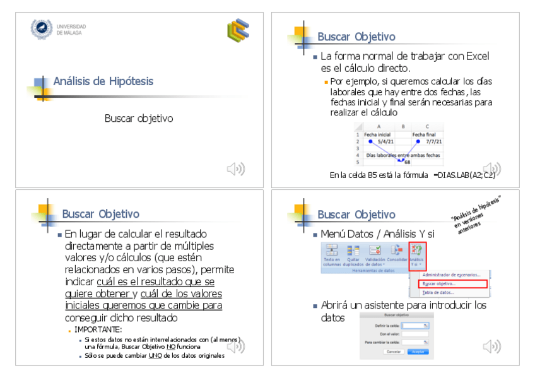Click the Con el valor input field

pos(415,334)
